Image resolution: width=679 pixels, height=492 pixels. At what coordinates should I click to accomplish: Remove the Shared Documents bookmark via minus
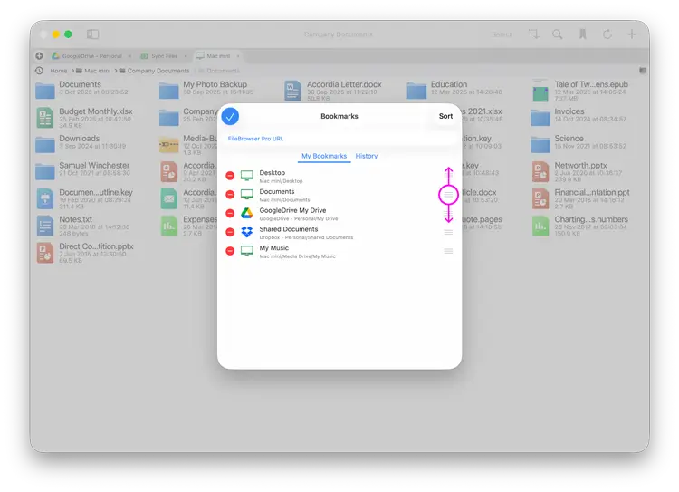tap(230, 233)
